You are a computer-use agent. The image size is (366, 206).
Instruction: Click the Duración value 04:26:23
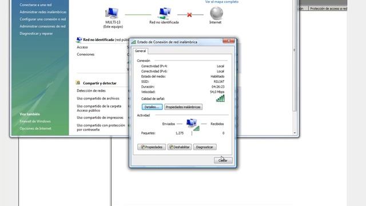[218, 86]
